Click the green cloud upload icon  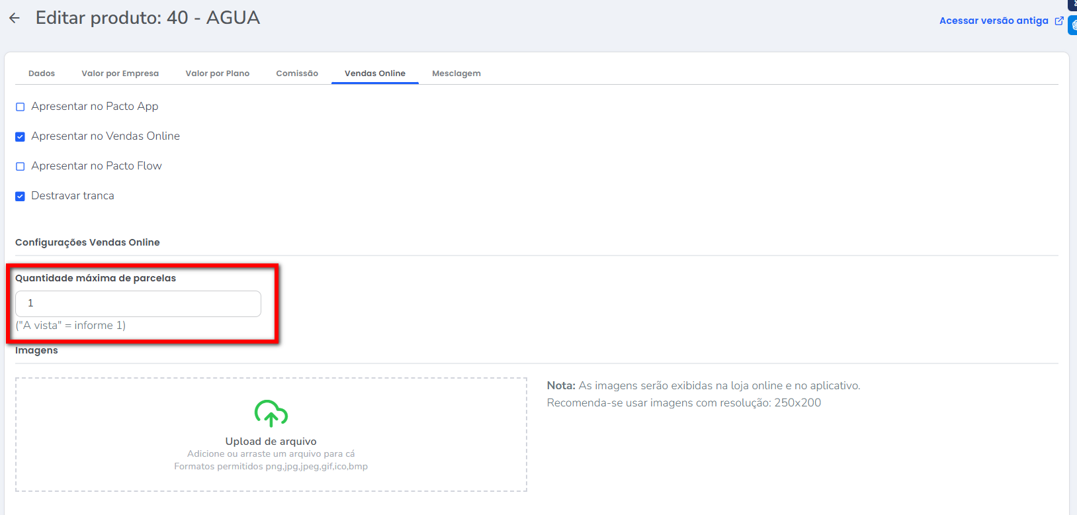271,413
